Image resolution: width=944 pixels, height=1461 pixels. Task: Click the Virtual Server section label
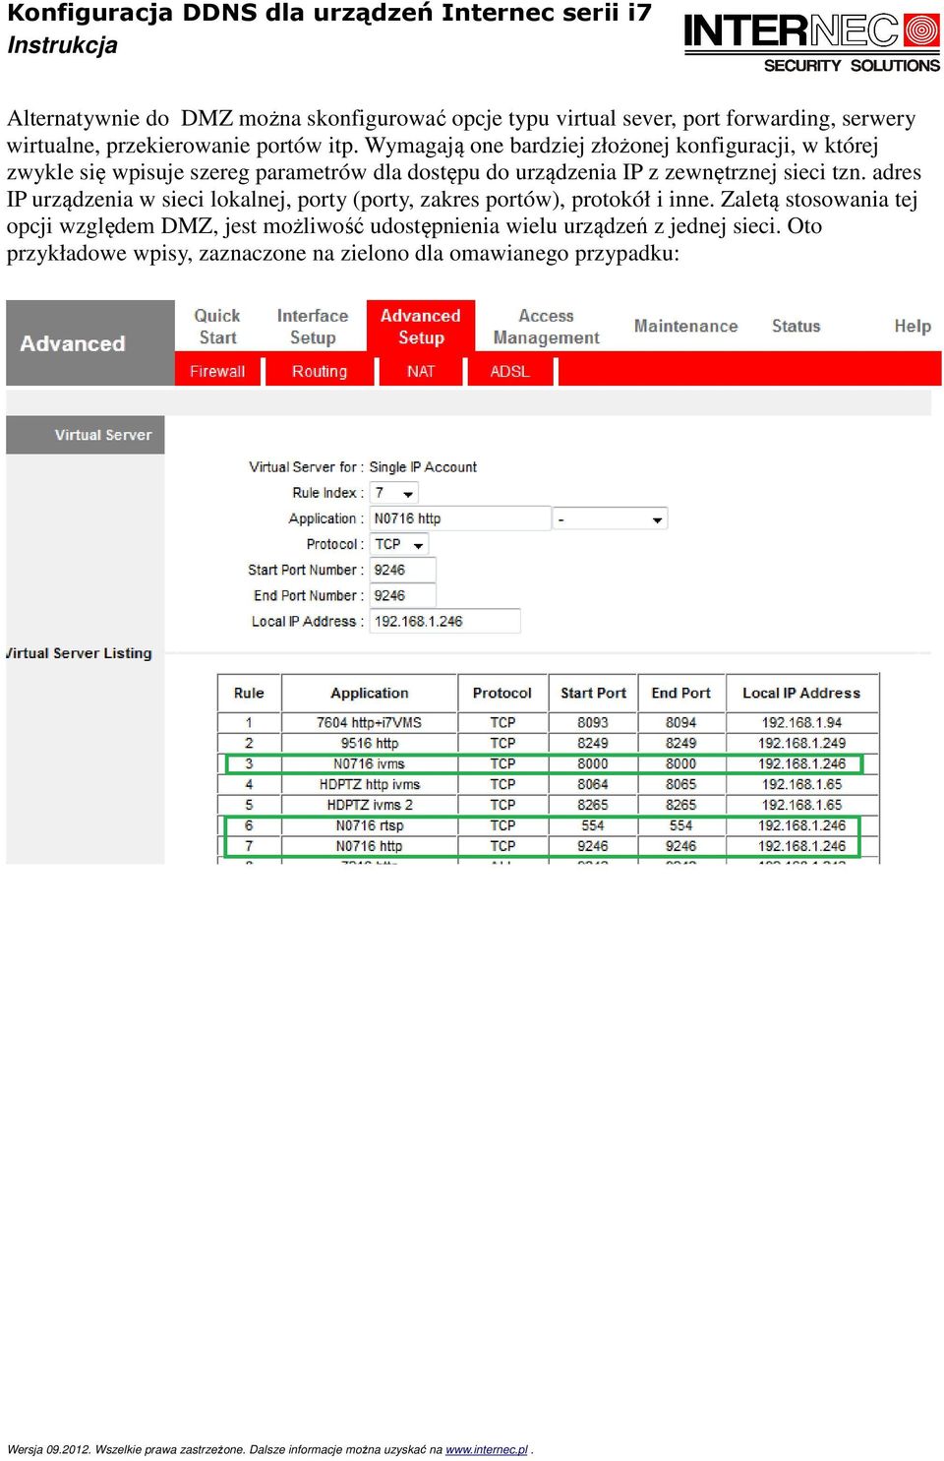(103, 435)
